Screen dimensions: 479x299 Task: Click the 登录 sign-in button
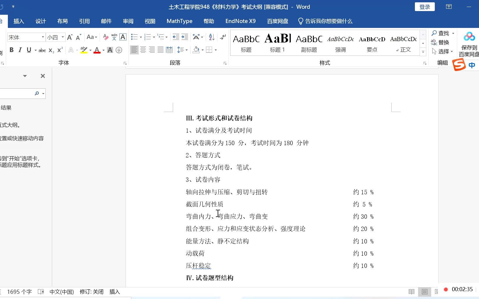pyautogui.click(x=425, y=7)
